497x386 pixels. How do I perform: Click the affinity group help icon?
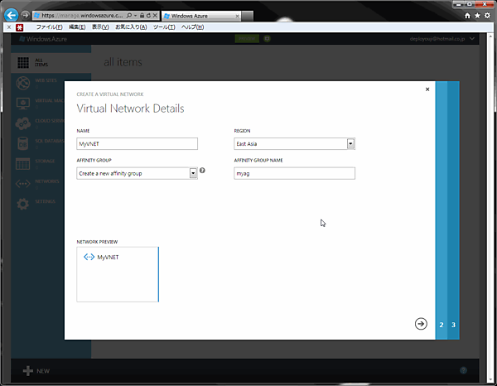pyautogui.click(x=202, y=171)
